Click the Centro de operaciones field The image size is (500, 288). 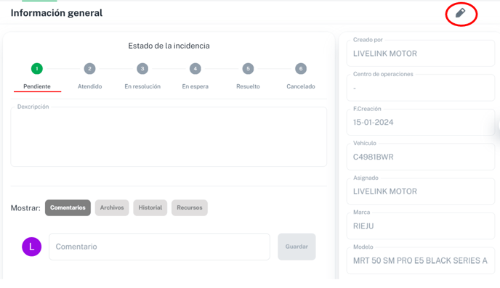click(x=421, y=88)
